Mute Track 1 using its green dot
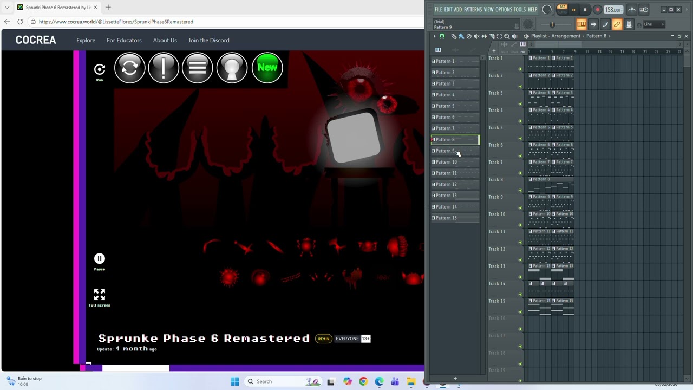The width and height of the screenshot is (693, 390). [520, 69]
